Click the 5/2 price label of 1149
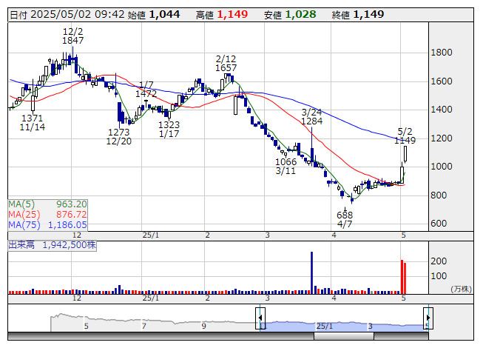The height and width of the screenshot is (348, 483). click(405, 135)
